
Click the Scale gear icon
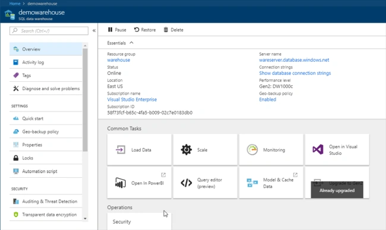click(x=186, y=149)
